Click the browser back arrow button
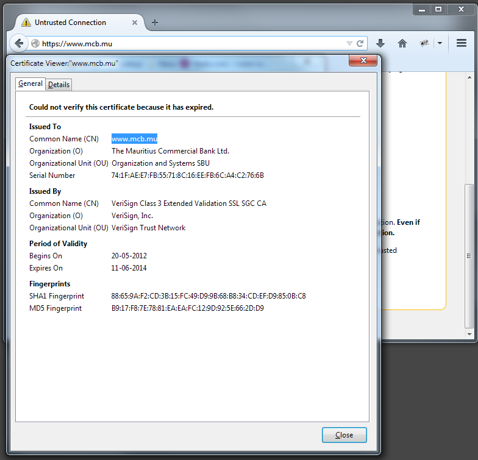 pos(19,43)
